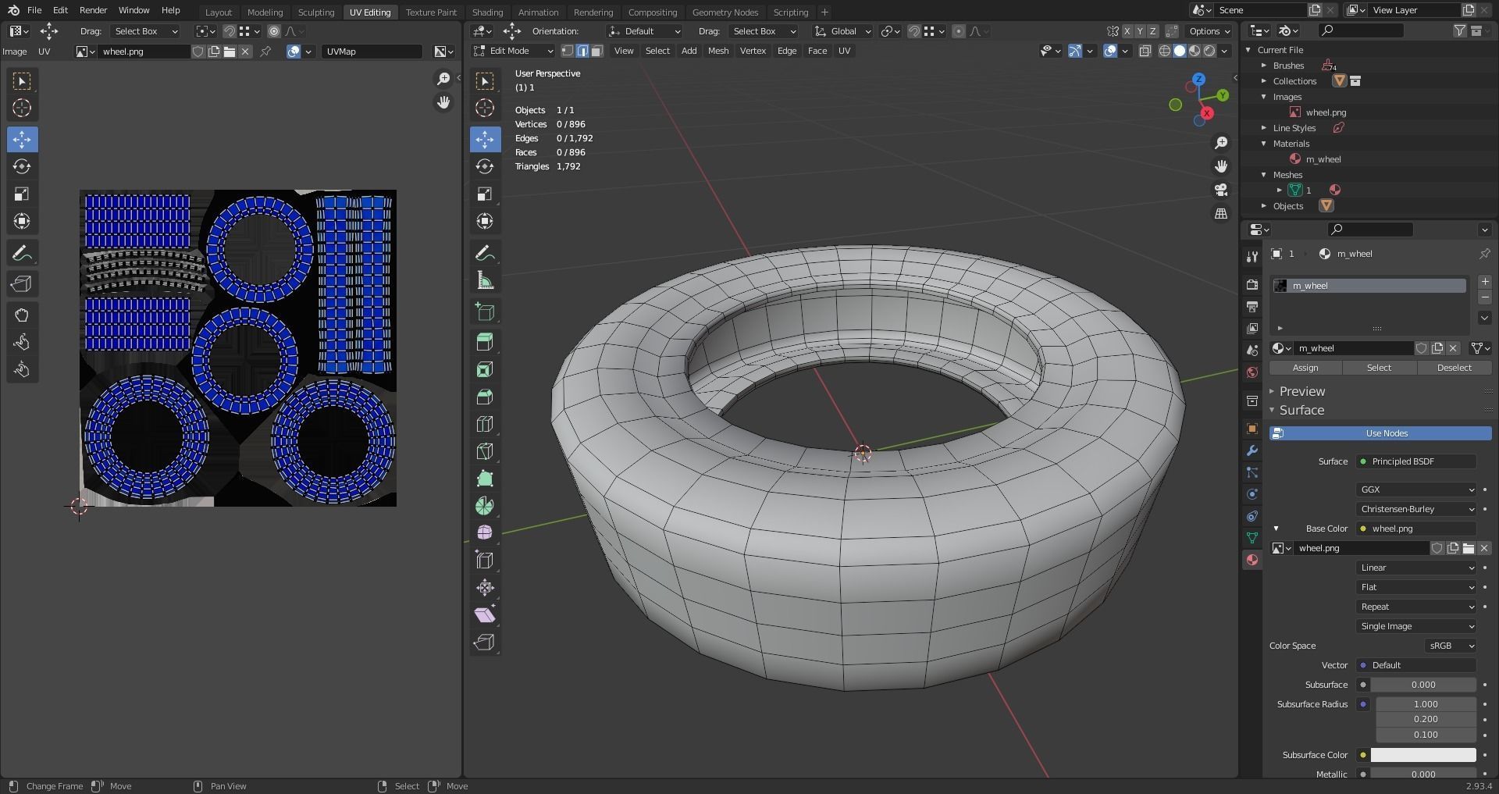1499x794 pixels.
Task: Select the Bevel tool
Action: (x=485, y=397)
